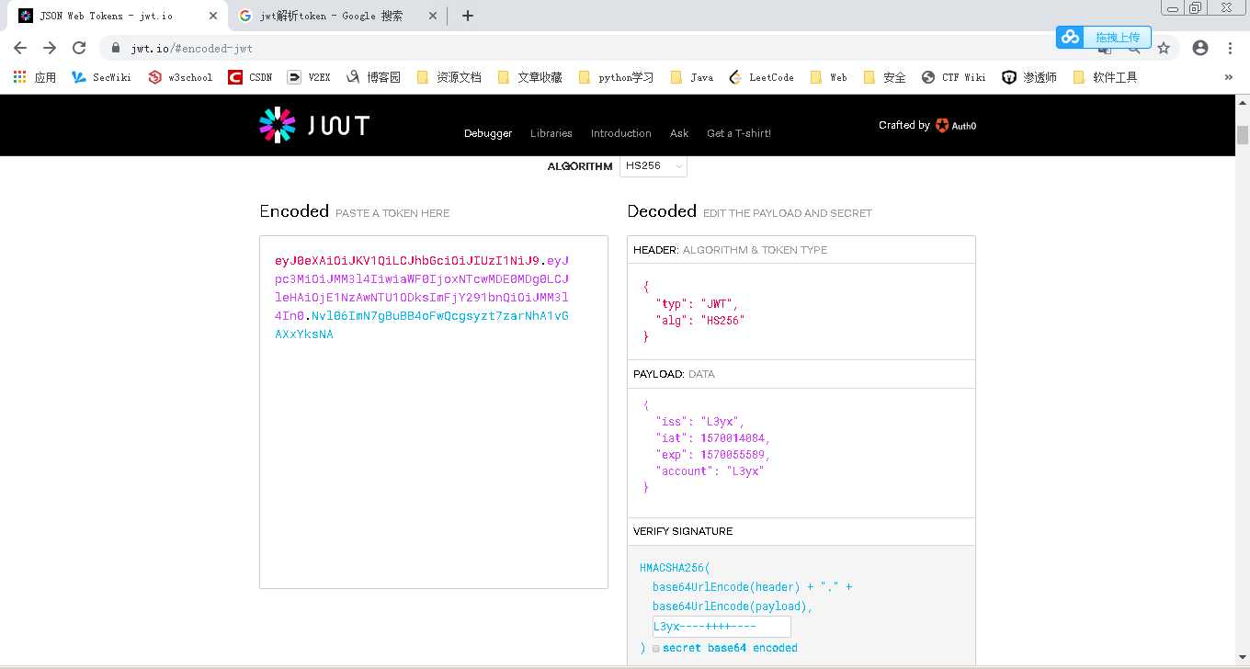This screenshot has height=669, width=1250.
Task: Click the "iss": "L3yx" payload line
Action: 699,422
